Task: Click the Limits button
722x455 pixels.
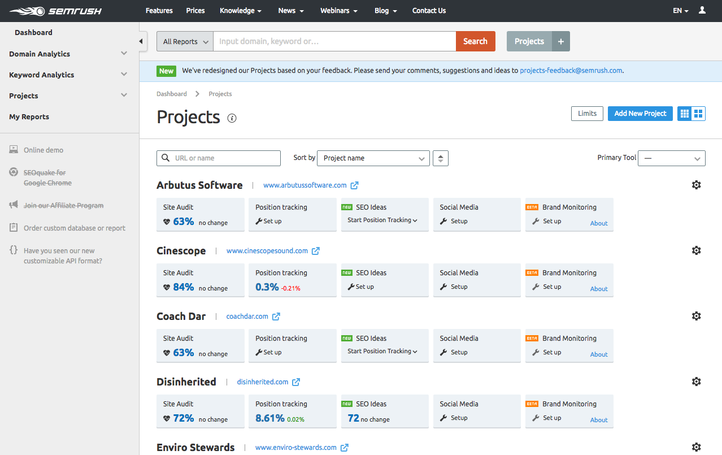Action: [x=587, y=114]
